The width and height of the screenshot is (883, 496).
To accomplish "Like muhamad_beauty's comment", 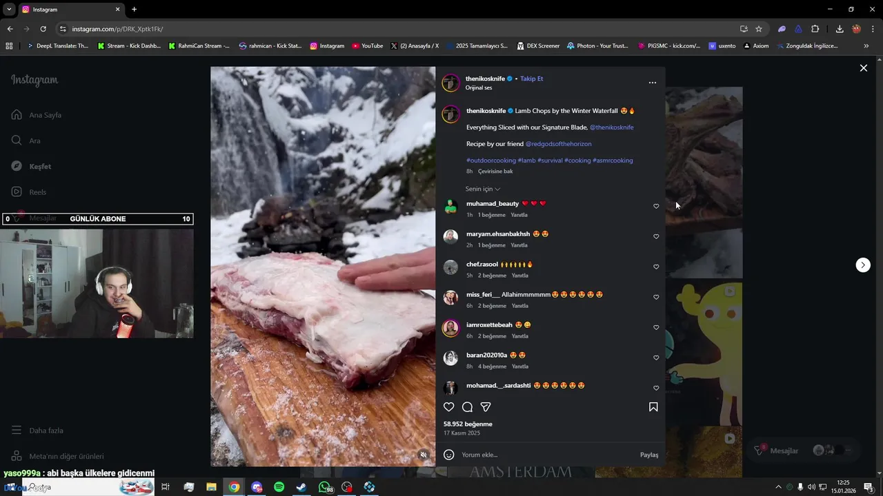I will [x=656, y=206].
